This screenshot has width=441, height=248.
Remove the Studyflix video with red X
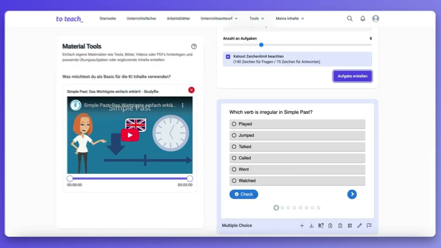pyautogui.click(x=191, y=90)
